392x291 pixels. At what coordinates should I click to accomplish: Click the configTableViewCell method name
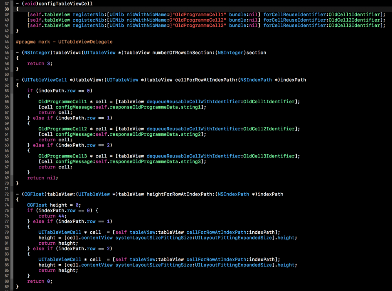66,4
